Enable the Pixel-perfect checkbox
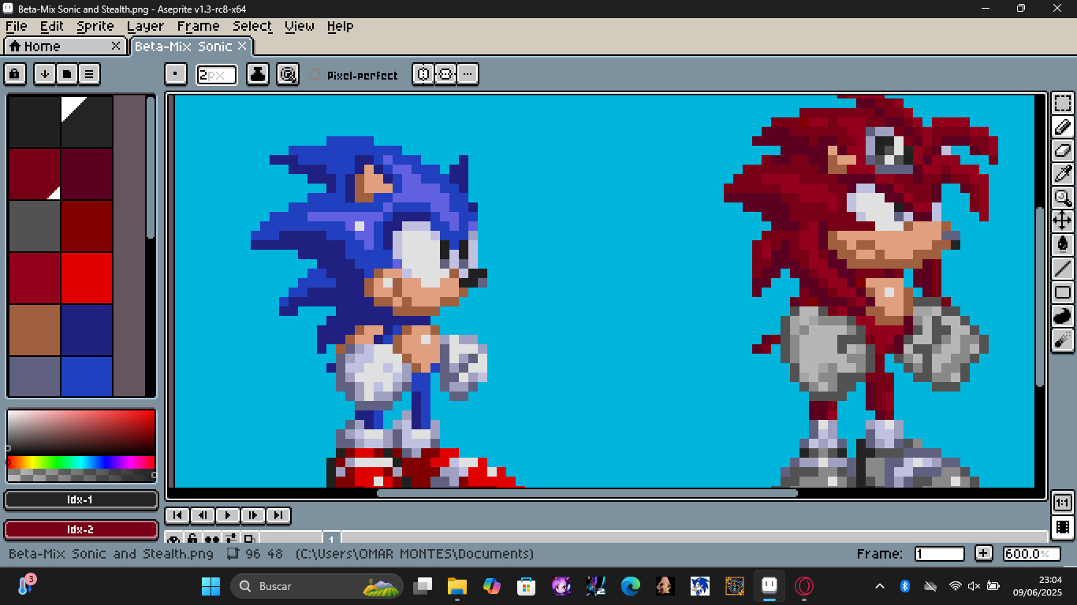 (x=315, y=74)
